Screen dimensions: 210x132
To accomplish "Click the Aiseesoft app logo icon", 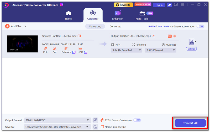I will point(6,5).
